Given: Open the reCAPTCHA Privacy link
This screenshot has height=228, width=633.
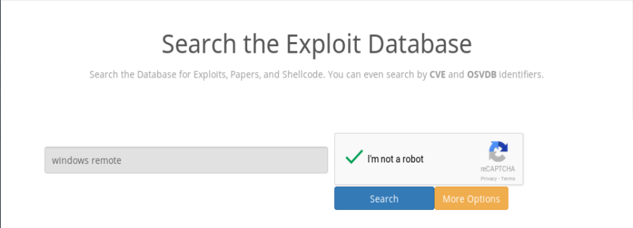Looking at the screenshot, I should tap(489, 179).
